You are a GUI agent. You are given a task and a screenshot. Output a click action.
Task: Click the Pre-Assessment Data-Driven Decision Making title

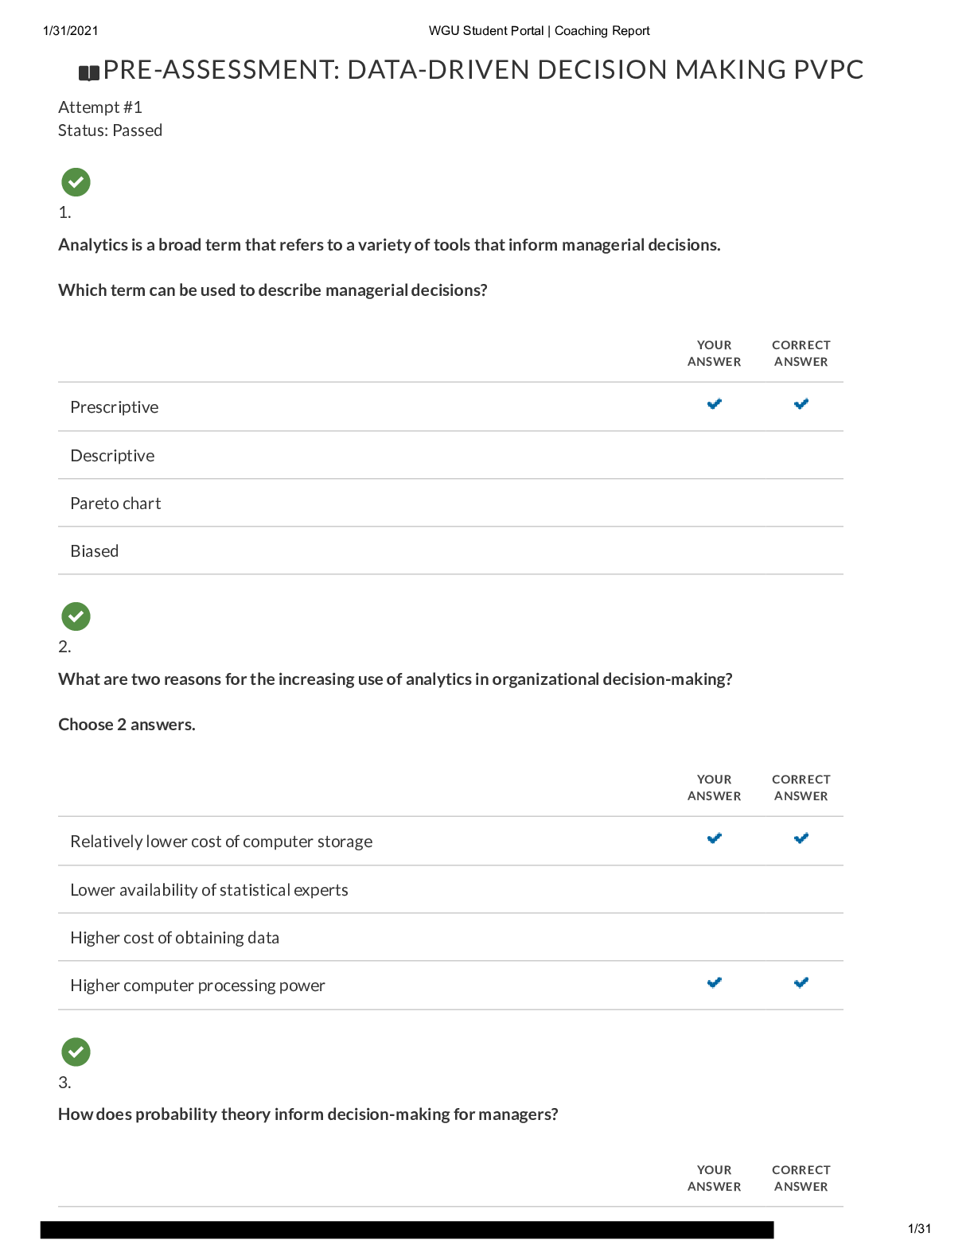483,70
